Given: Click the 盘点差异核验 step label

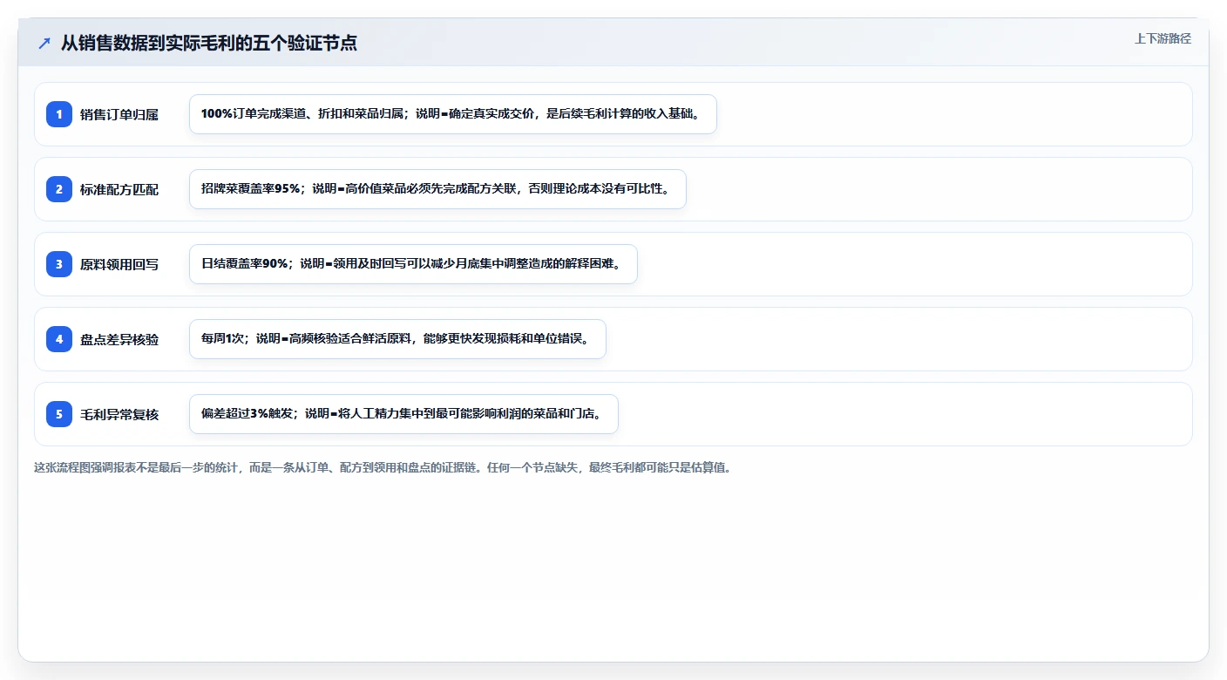Looking at the screenshot, I should 119,339.
